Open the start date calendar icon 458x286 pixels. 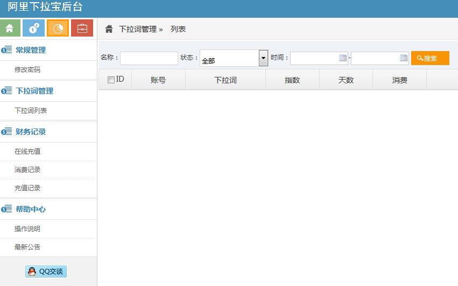343,58
